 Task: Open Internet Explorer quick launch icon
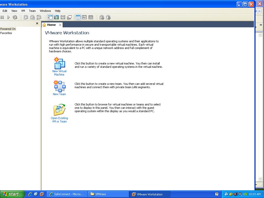(30, 194)
